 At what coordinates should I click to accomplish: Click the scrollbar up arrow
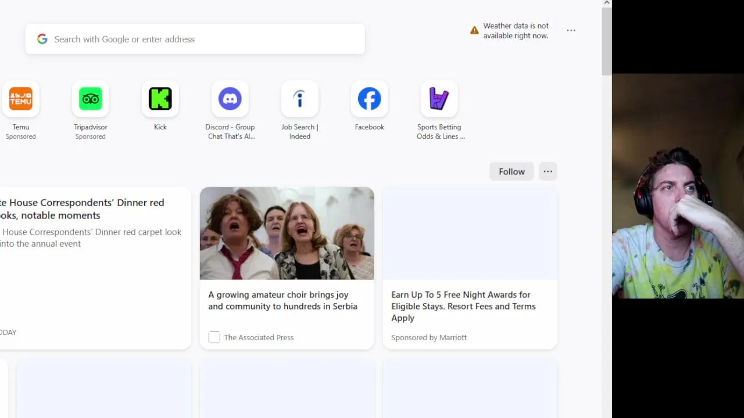(x=607, y=3)
